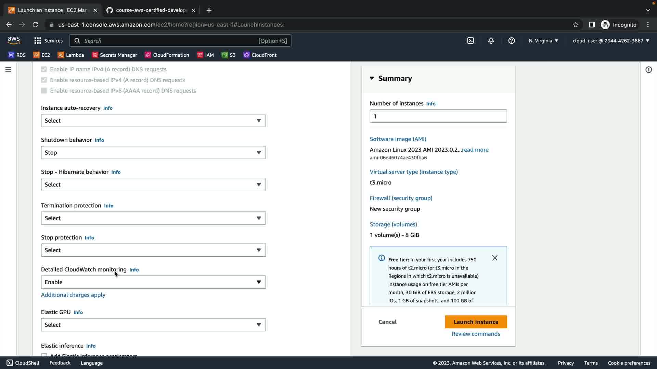Open the Detailed CloudWatch monitoring dropdown
This screenshot has width=657, height=369.
coord(153,282)
